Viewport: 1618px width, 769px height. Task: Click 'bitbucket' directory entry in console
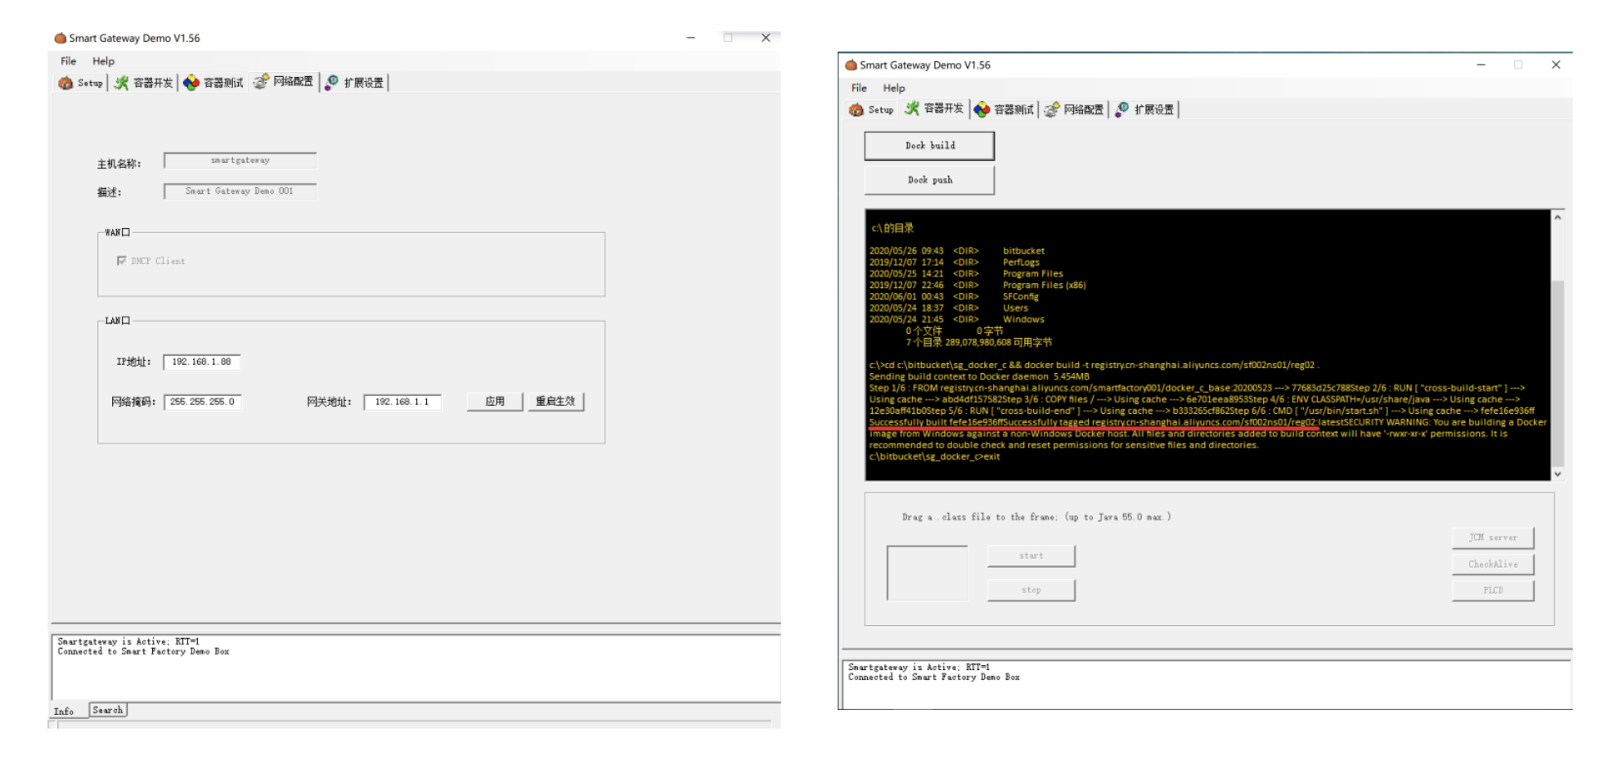point(1023,251)
